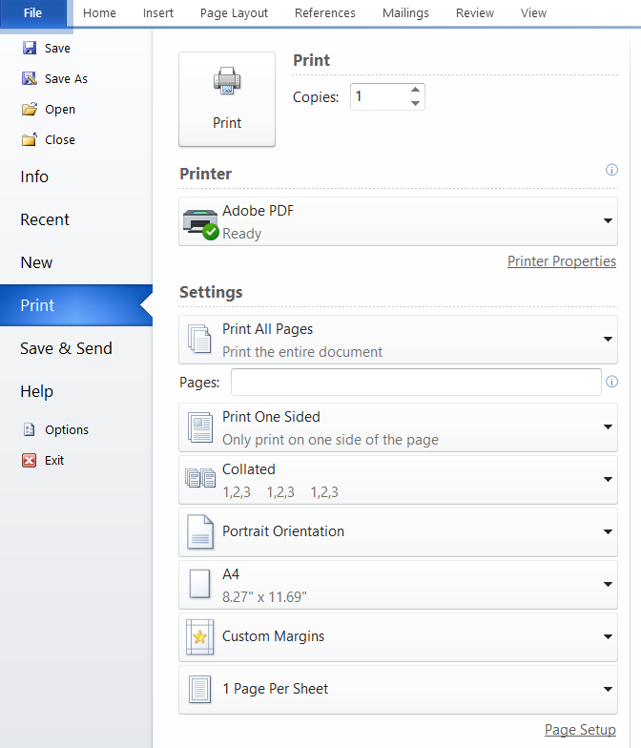Image resolution: width=641 pixels, height=748 pixels.
Task: Click the Options label in sidebar
Action: pyautogui.click(x=67, y=430)
